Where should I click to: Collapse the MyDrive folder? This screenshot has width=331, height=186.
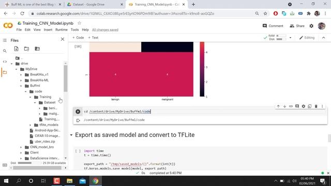[16, 69]
